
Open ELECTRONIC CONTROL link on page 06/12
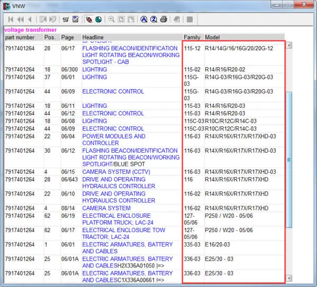point(113,113)
